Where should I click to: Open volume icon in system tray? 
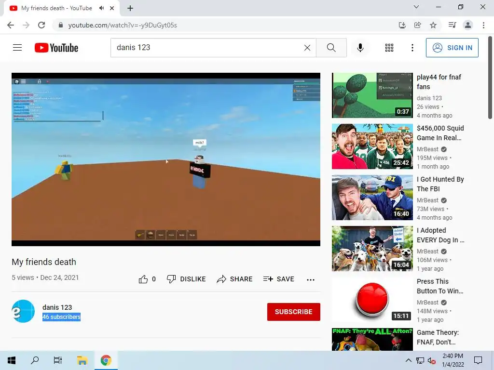(431, 360)
